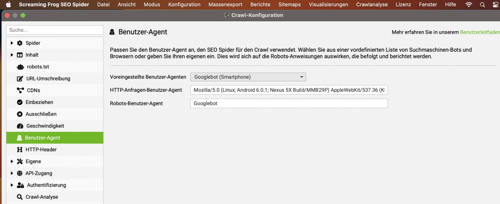Click the Robots-Benutzer-Agent field containing Googlebot
The width and height of the screenshot is (500, 204).
[289, 103]
